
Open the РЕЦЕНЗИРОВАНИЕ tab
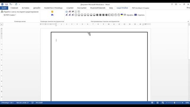(98, 8)
